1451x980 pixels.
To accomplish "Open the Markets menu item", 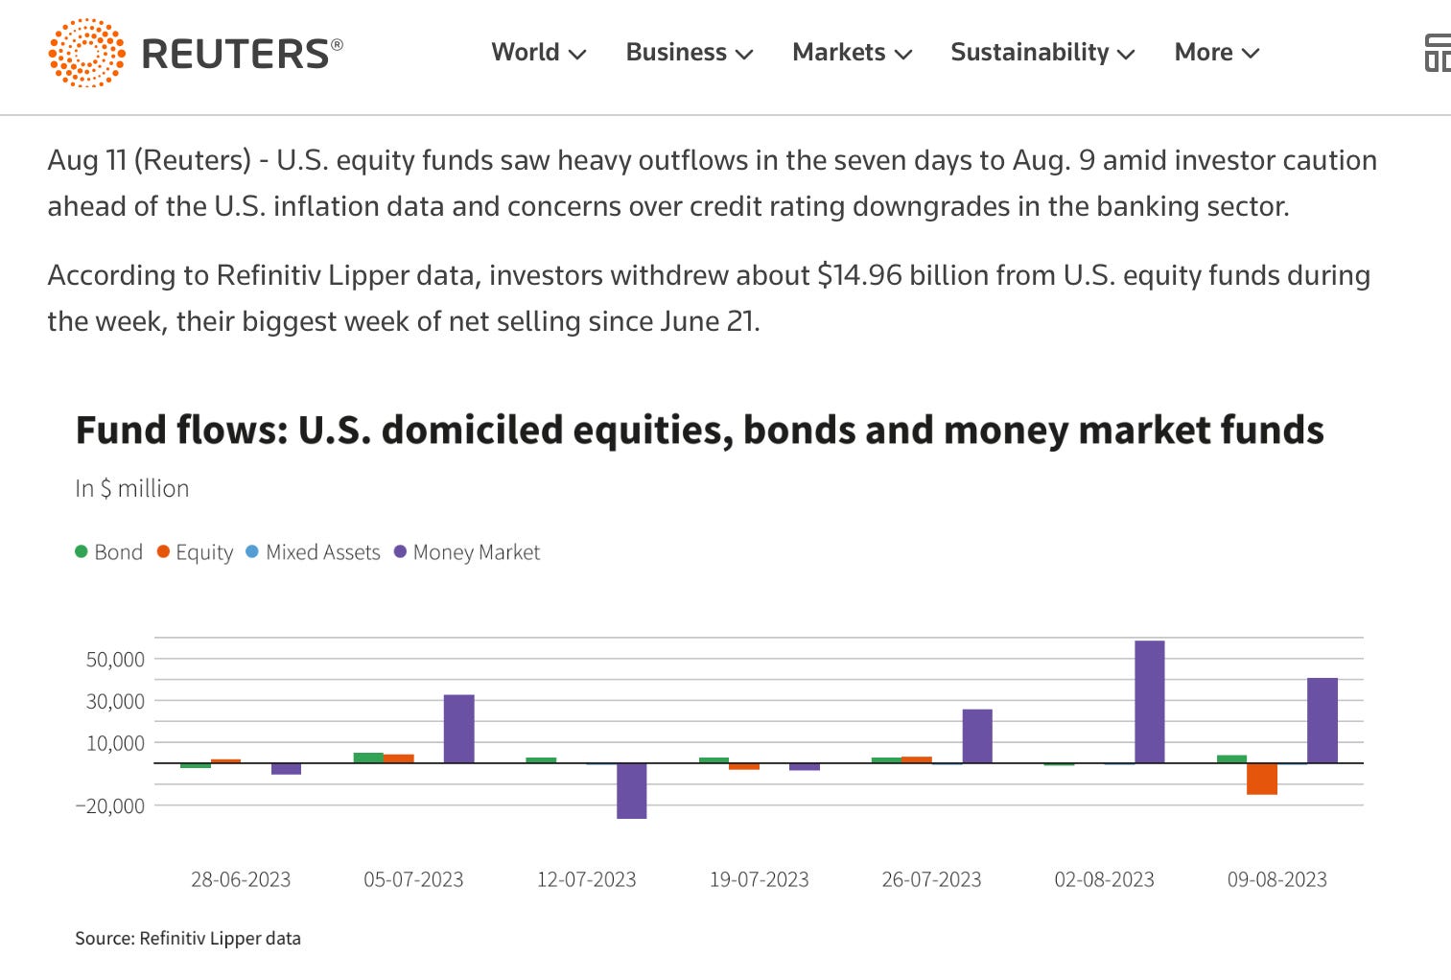I will [838, 54].
